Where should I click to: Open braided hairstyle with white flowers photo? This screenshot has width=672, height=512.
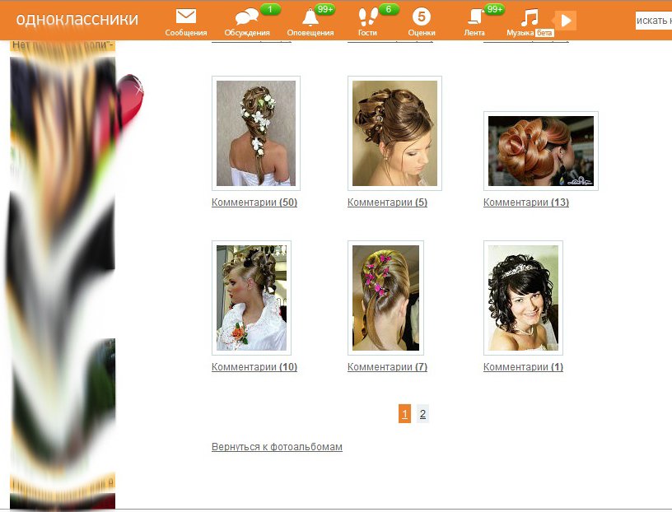256,133
